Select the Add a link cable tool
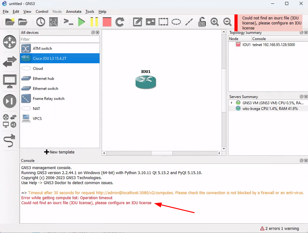The width and height of the screenshot is (308, 233). [10, 142]
